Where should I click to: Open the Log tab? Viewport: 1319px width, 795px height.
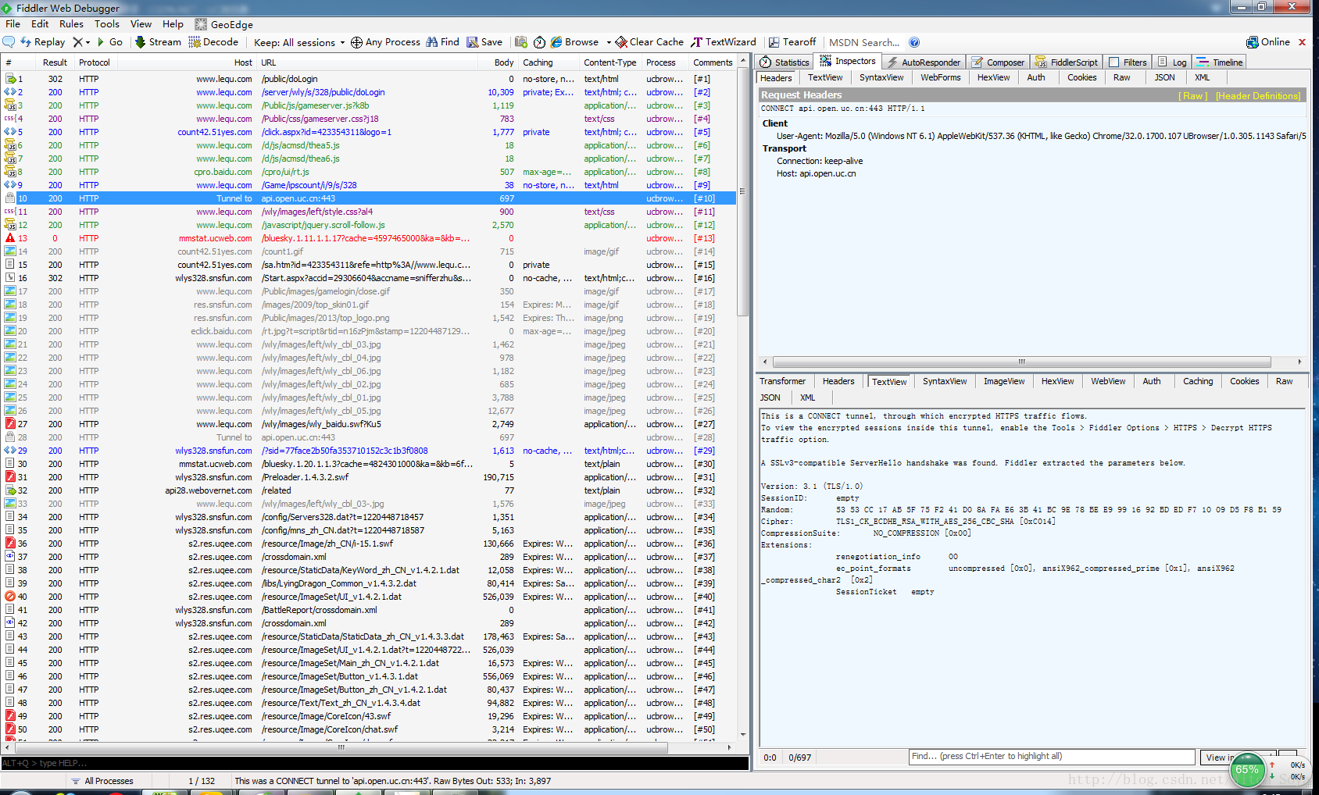(1172, 62)
